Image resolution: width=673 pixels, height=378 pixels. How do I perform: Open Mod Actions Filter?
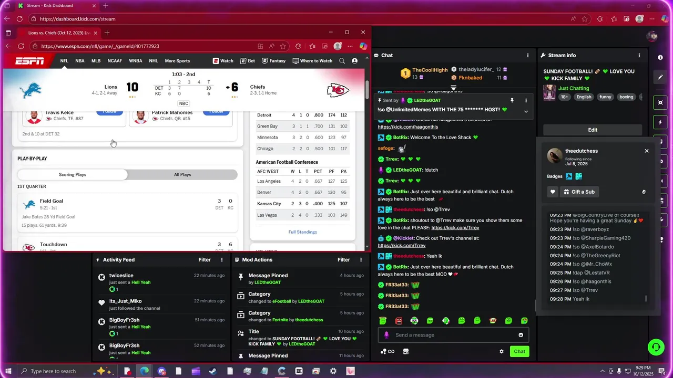(344, 259)
